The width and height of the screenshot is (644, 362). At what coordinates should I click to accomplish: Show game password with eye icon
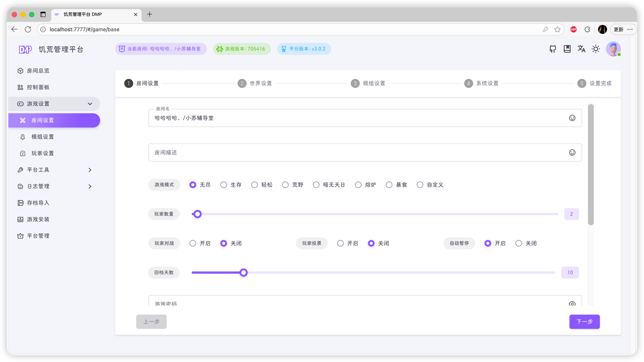pyautogui.click(x=572, y=303)
